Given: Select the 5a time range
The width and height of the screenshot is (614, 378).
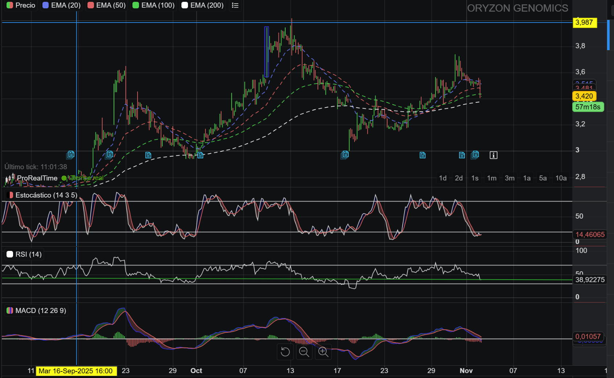Looking at the screenshot, I should (543, 178).
